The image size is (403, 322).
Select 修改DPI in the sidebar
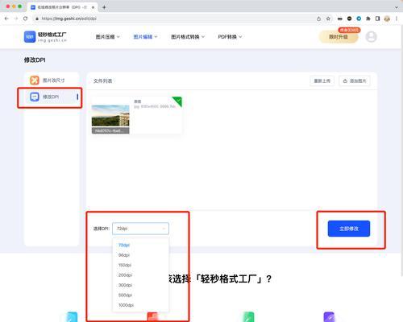pos(52,97)
